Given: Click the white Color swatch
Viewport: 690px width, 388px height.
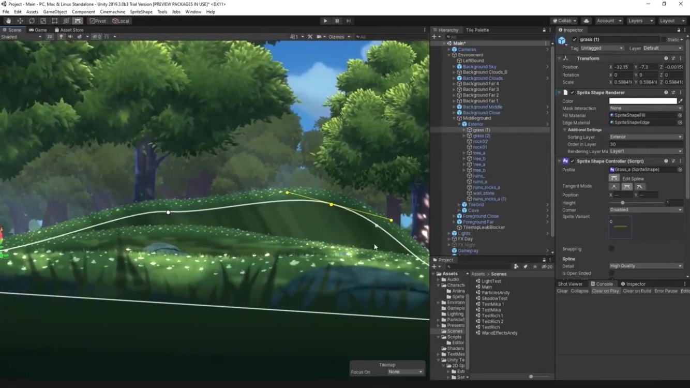Looking at the screenshot, I should click(642, 101).
